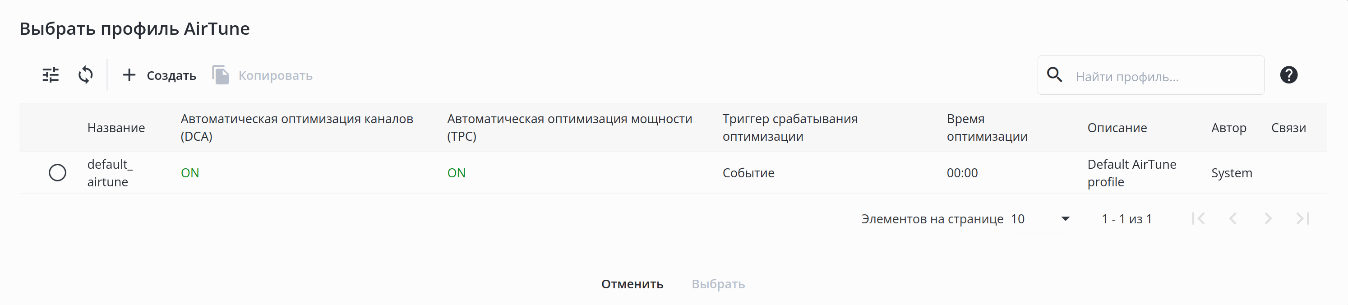Go to next page arrow
The width and height of the screenshot is (1348, 305).
1267,219
